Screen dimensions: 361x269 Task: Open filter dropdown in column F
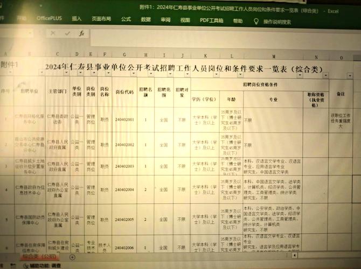coord(108,73)
